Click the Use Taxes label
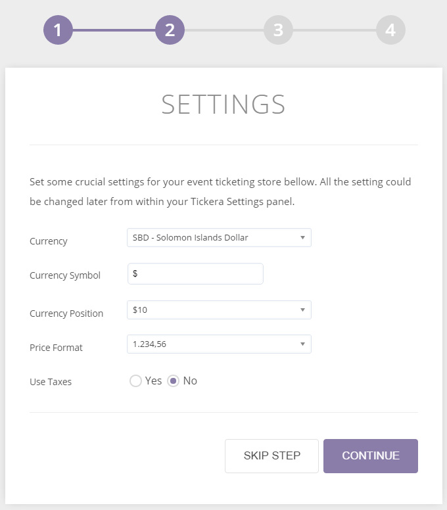This screenshot has width=447, height=510. [51, 382]
